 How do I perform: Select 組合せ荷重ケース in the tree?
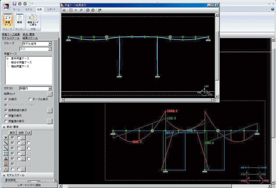pos(22,63)
